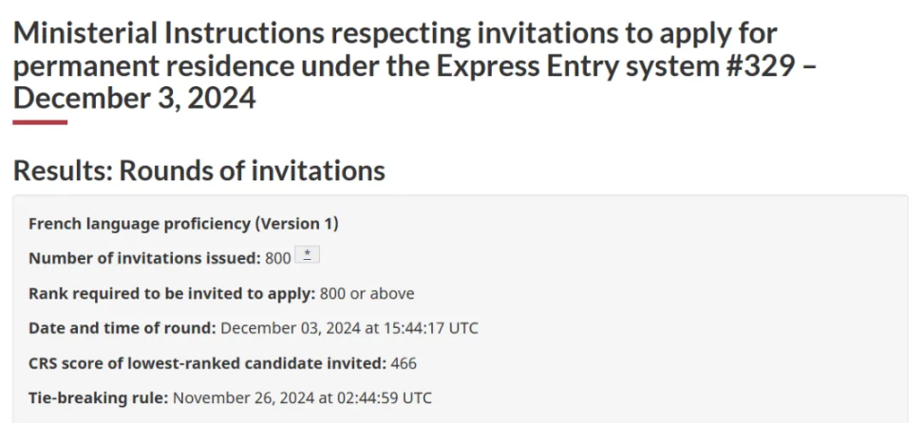The width and height of the screenshot is (924, 423).
Task: Click the "Number of invitations issued:" label
Action: pyautogui.click(x=144, y=258)
